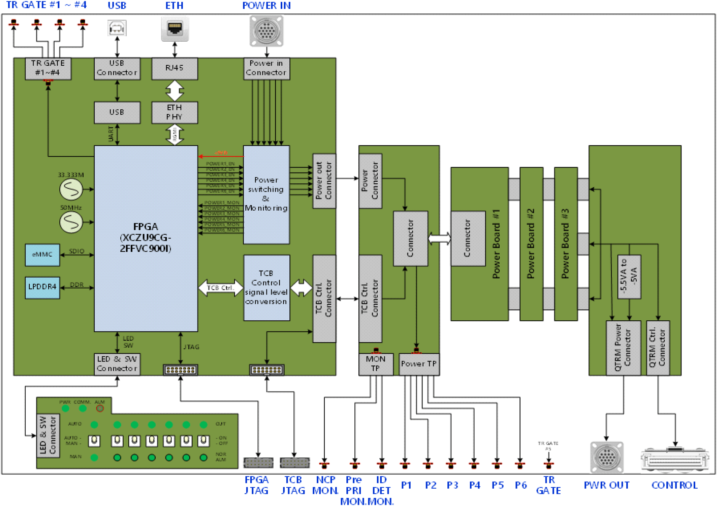The image size is (717, 506).
Task: Select the Power Connector block
Action: click(370, 181)
